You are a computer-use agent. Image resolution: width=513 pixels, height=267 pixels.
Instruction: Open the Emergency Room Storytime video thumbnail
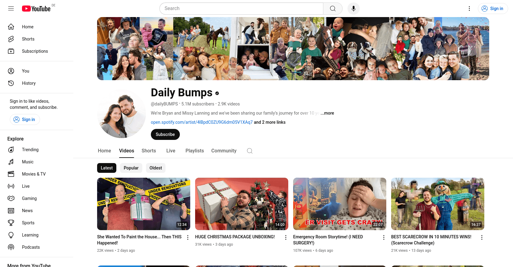click(340, 204)
